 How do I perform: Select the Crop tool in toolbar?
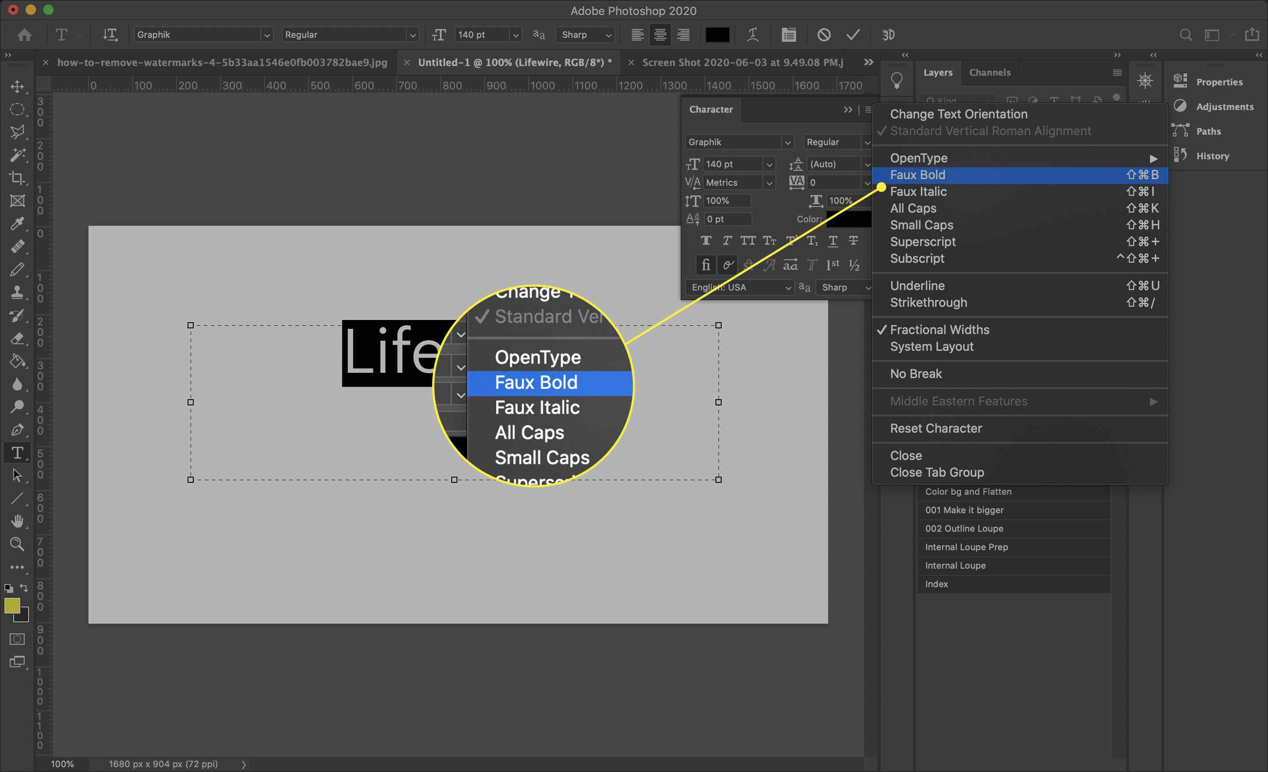pos(17,177)
